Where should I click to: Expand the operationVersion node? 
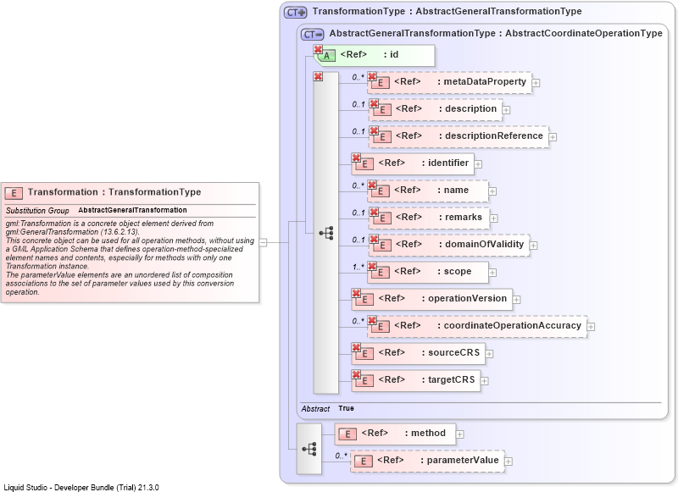(x=516, y=299)
